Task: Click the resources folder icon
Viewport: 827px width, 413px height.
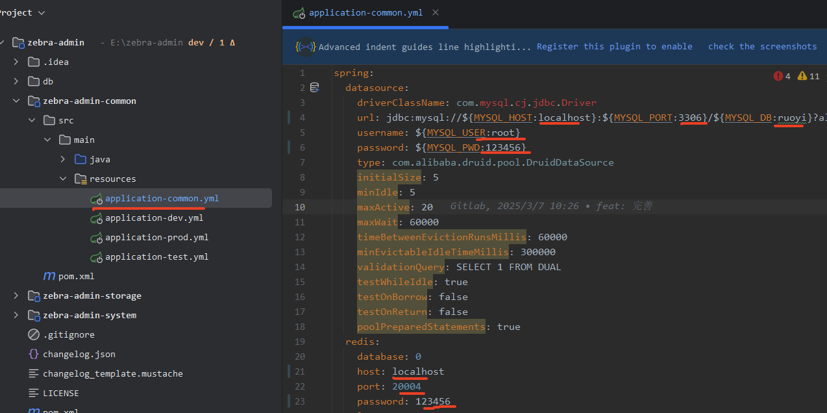Action: tap(80, 179)
